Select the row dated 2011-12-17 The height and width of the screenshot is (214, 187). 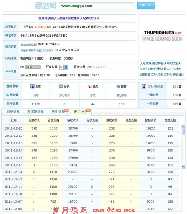91,151
